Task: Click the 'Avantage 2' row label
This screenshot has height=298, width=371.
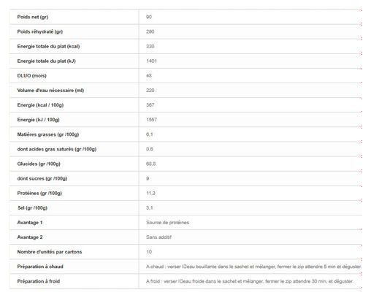Action: tap(30, 237)
